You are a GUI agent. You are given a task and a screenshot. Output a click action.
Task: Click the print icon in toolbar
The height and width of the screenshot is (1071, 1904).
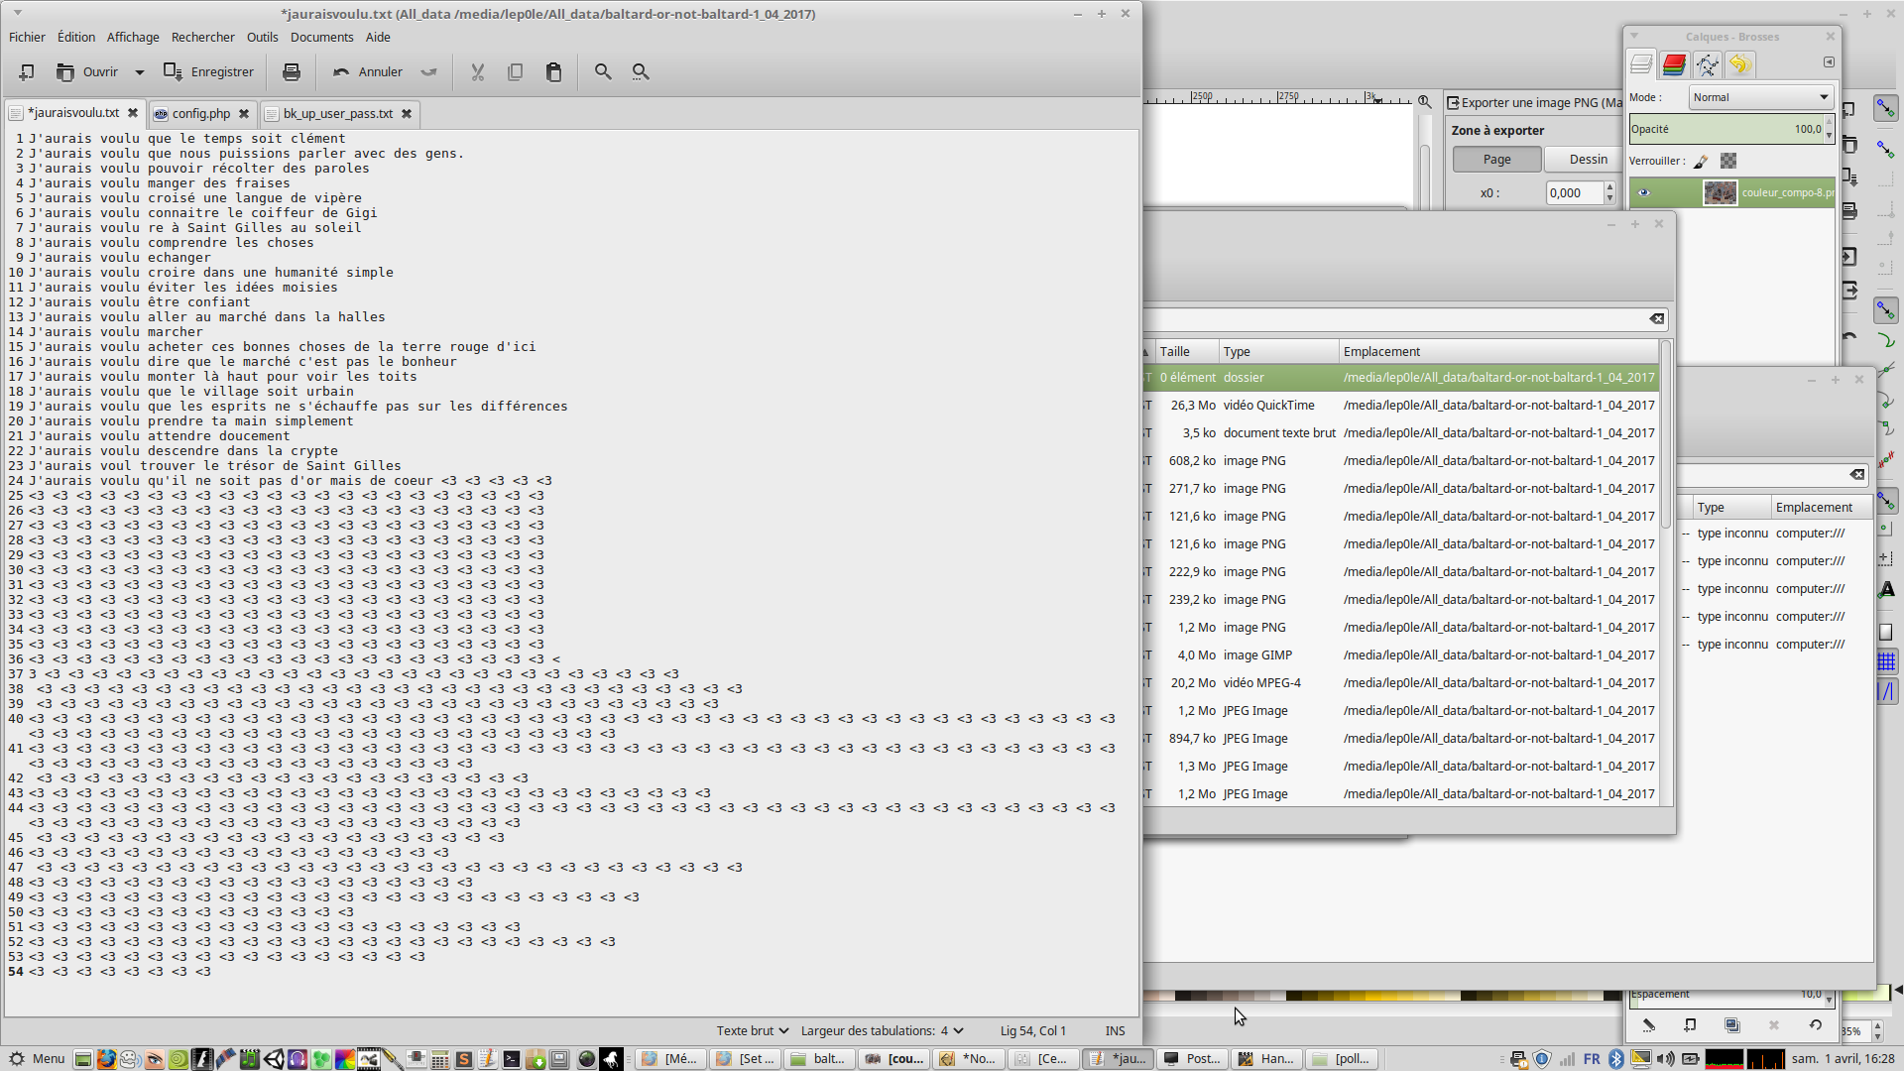point(291,71)
